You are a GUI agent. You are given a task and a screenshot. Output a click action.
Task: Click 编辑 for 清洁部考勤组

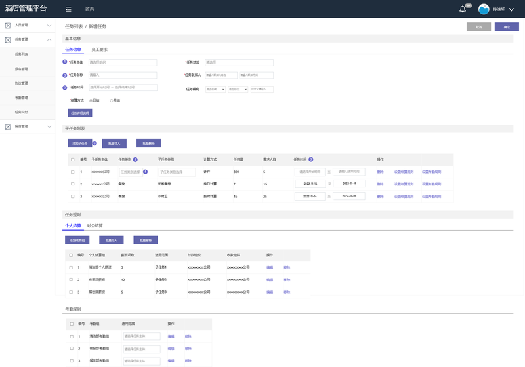pos(171,336)
